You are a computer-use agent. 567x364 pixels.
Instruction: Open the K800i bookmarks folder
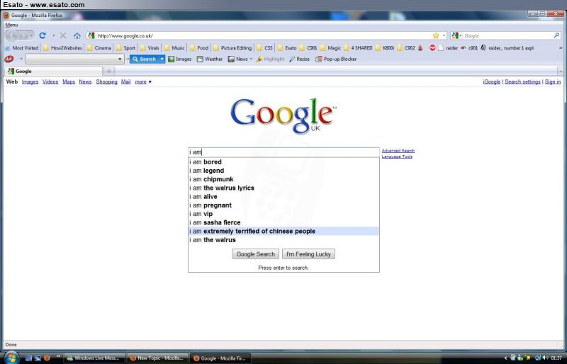tap(385, 47)
